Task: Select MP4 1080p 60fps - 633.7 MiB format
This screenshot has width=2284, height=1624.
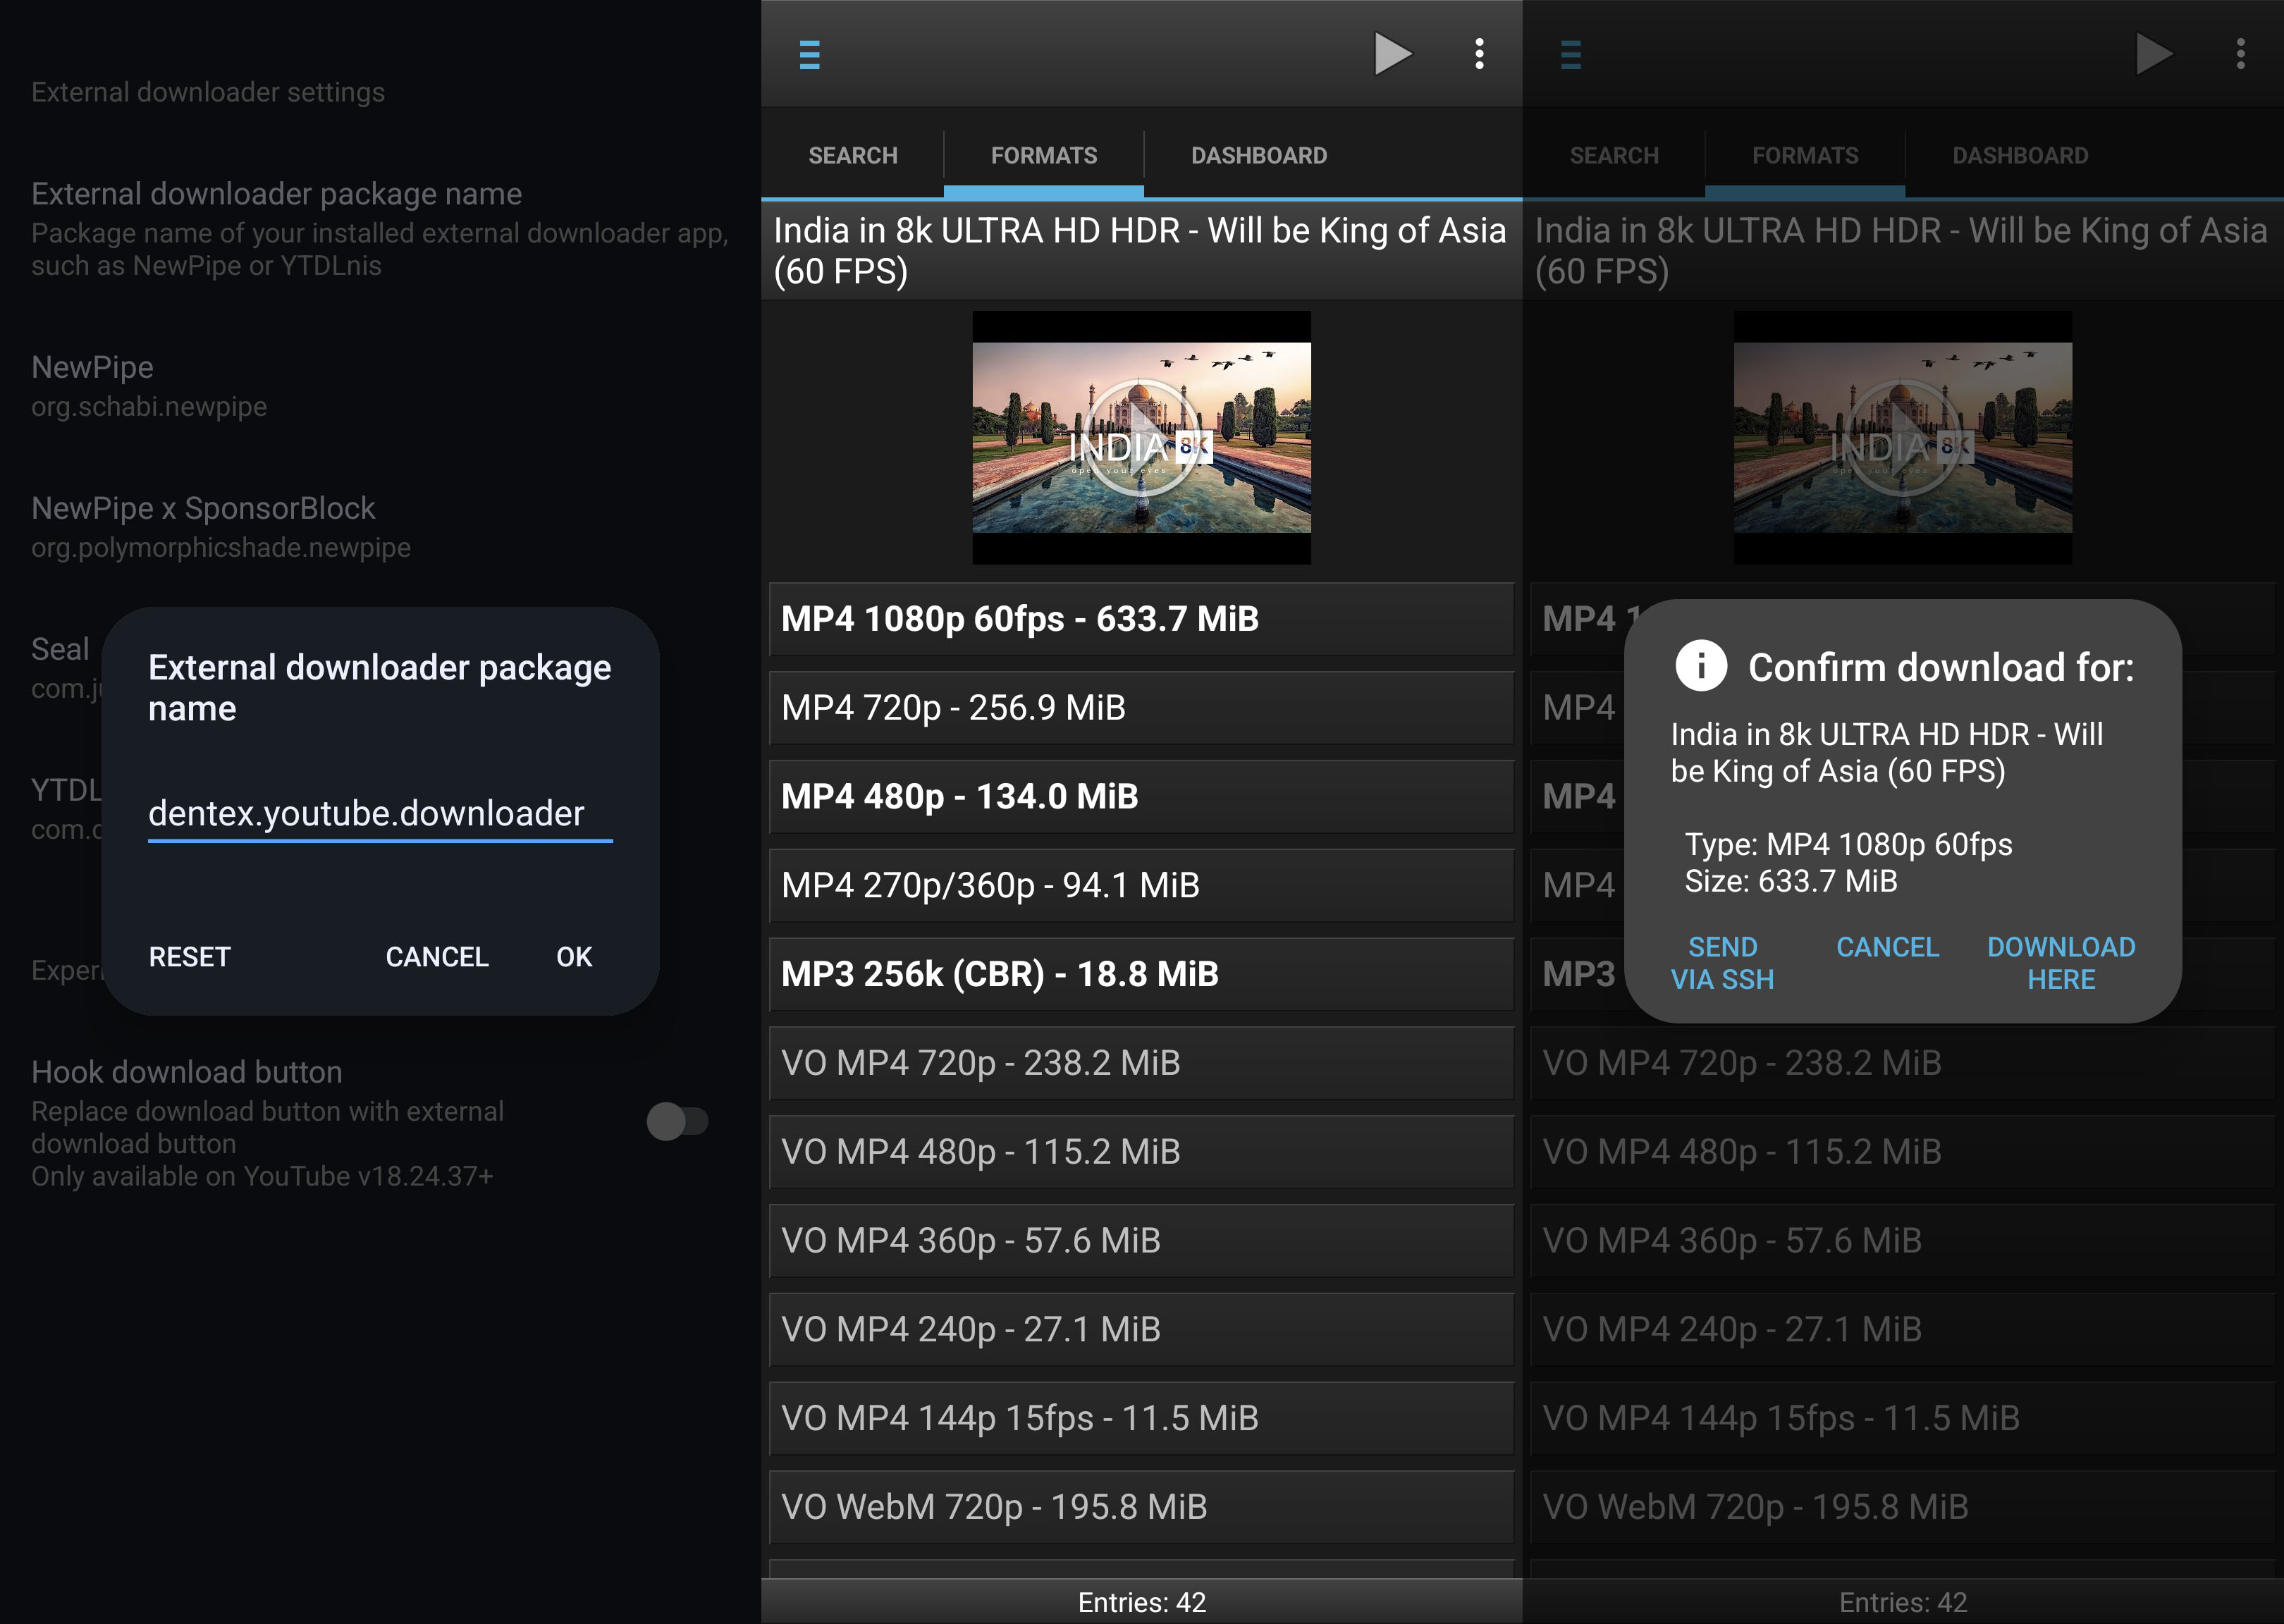Action: [x=1141, y=619]
